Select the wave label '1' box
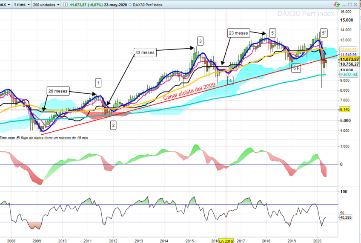 tap(98, 83)
